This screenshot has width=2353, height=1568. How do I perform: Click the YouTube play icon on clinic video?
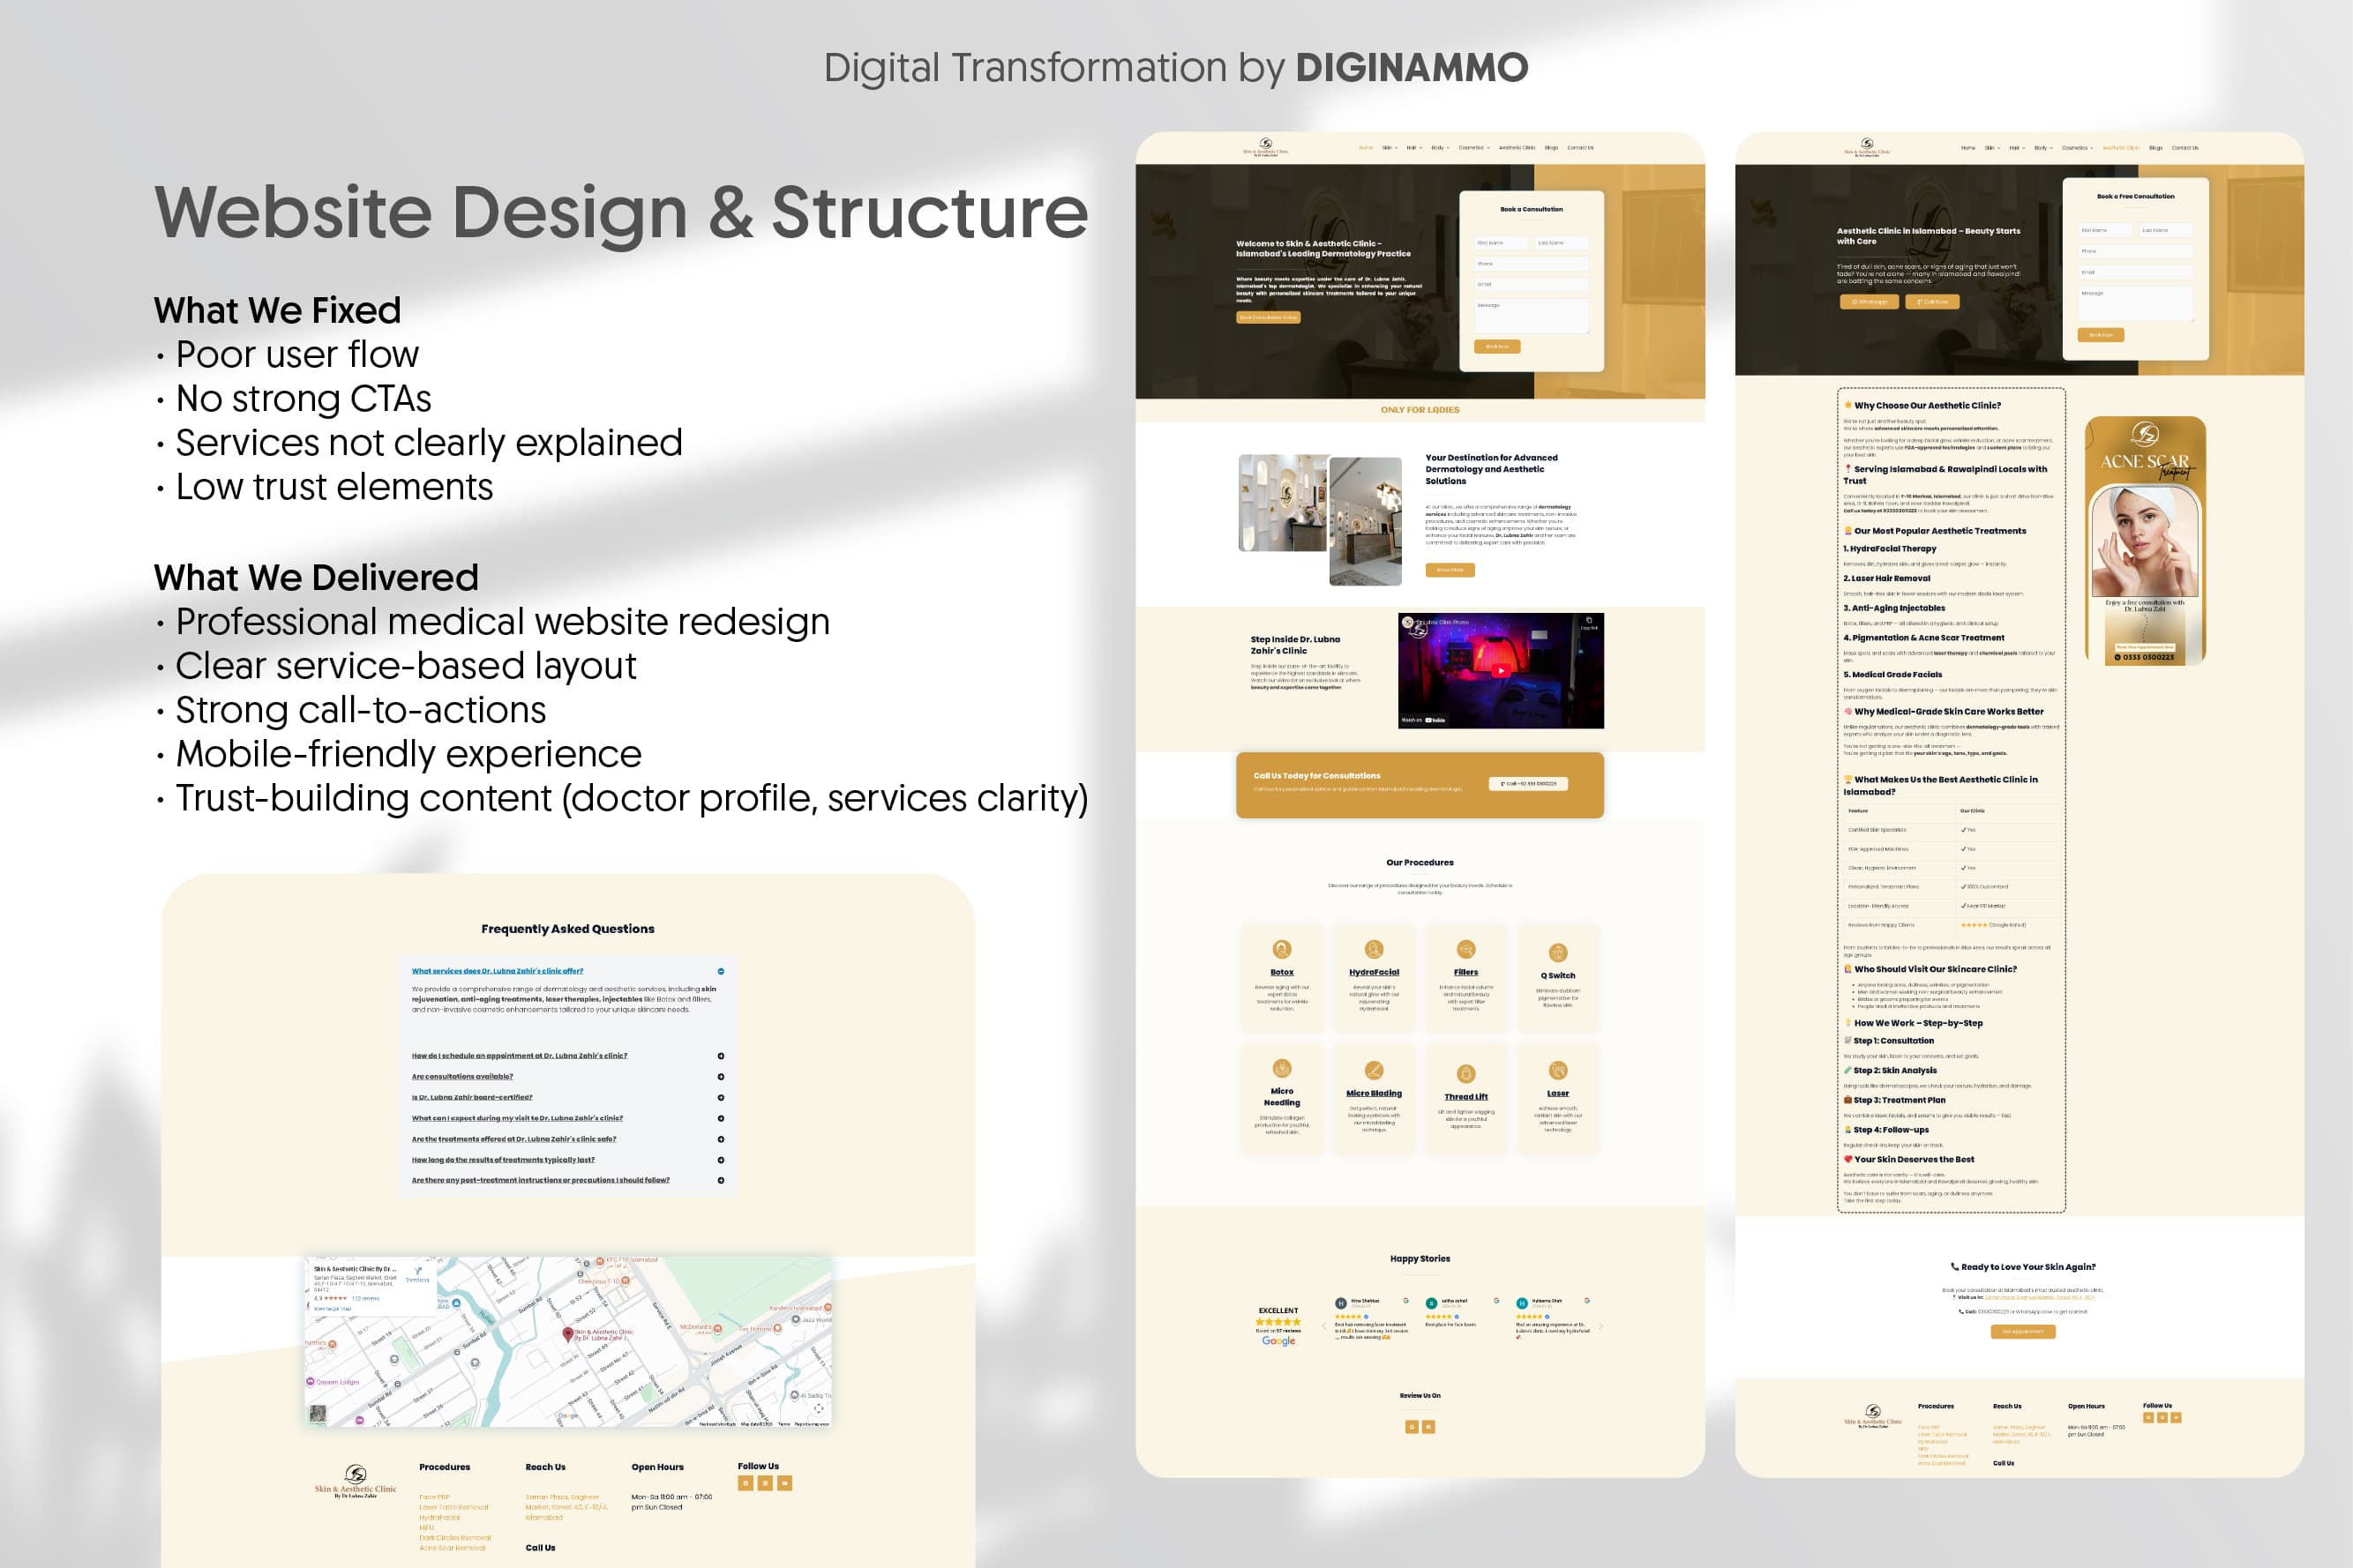[1501, 671]
